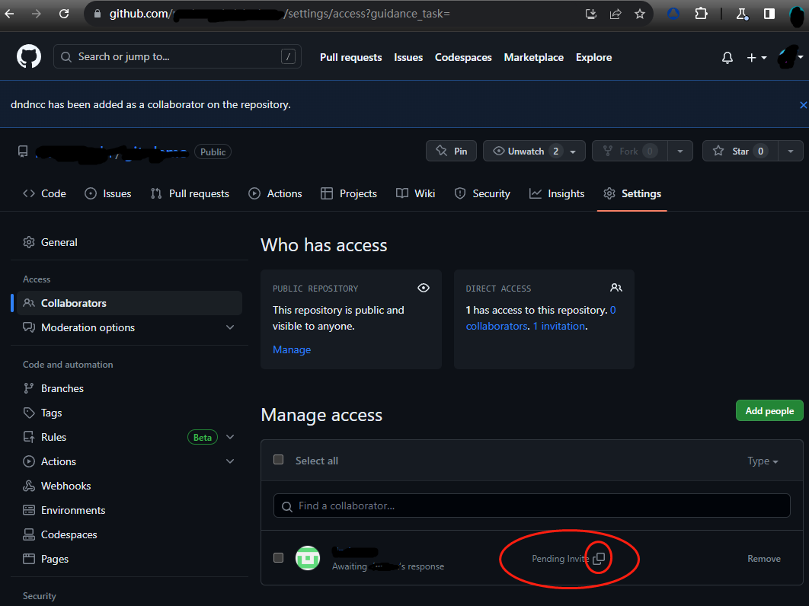Open the Wiki tab
809x606 pixels.
pos(415,193)
